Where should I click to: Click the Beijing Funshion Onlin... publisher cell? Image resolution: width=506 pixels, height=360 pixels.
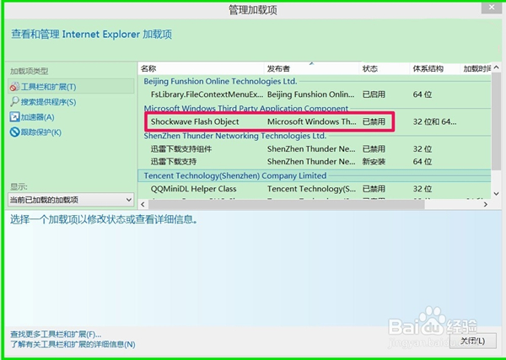click(310, 94)
